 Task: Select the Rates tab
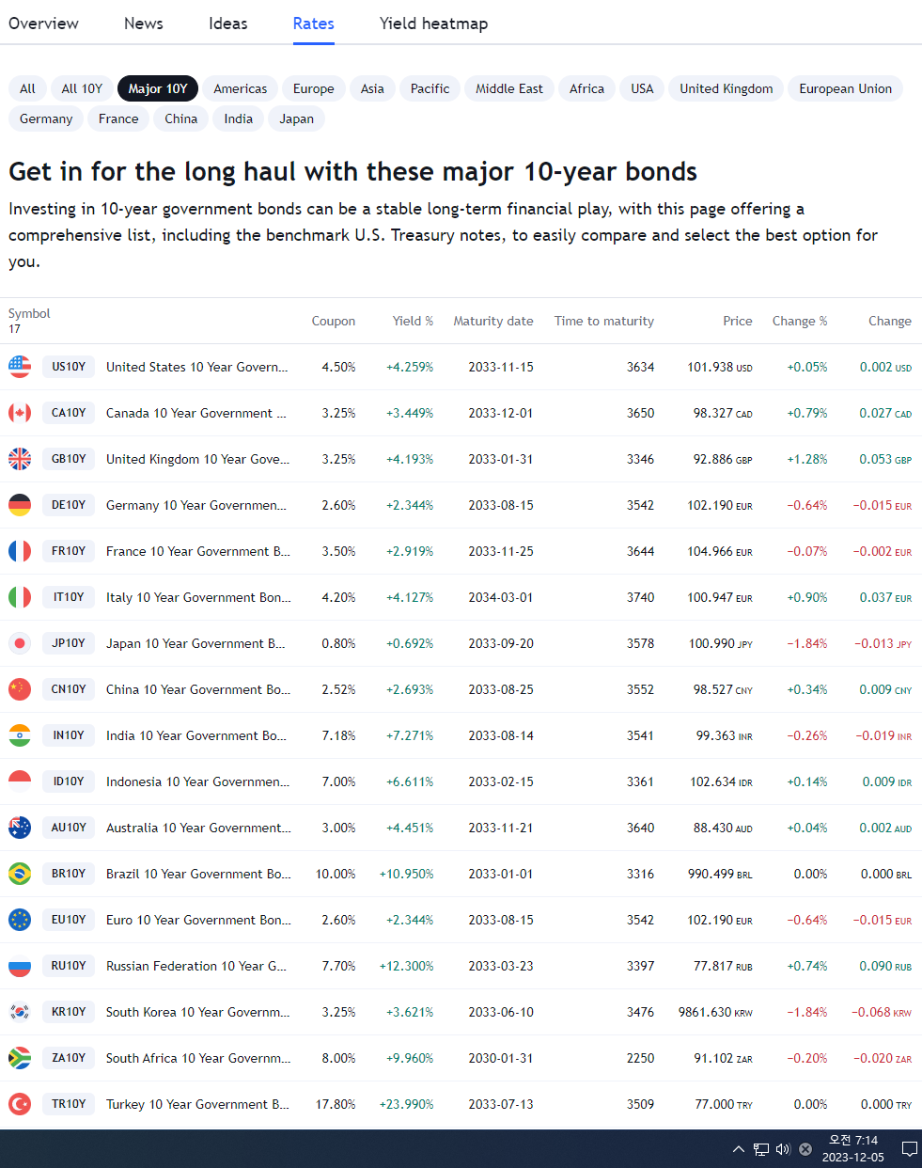[314, 24]
